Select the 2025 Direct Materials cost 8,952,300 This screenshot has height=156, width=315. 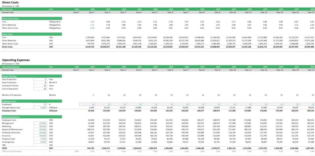pyautogui.click(x=106, y=40)
